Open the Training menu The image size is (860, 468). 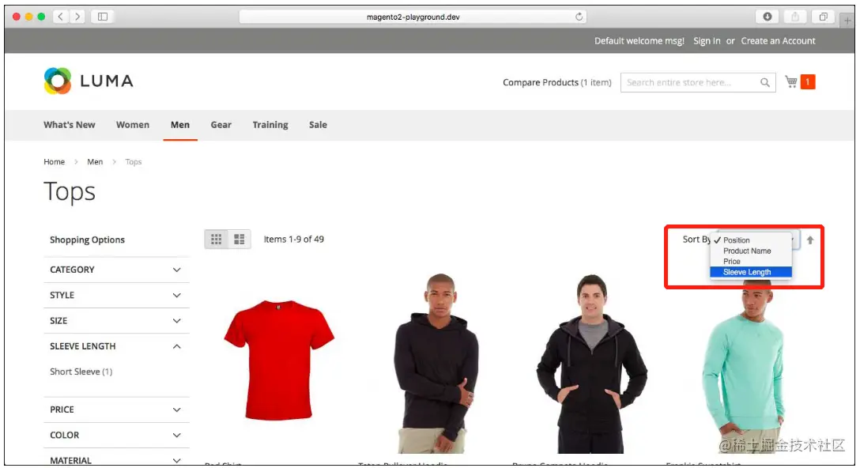click(x=270, y=125)
